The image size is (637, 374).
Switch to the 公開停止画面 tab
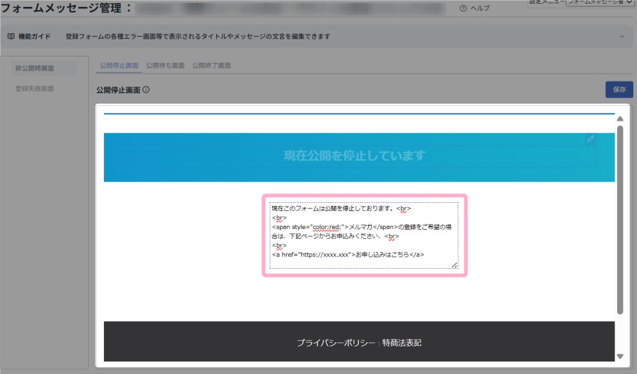[x=119, y=66]
